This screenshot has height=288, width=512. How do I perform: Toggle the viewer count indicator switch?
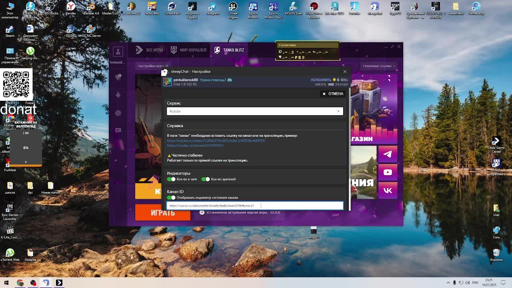[206, 179]
